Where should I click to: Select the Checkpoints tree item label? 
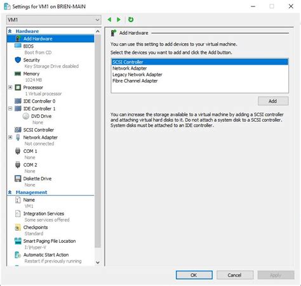[x=36, y=227]
